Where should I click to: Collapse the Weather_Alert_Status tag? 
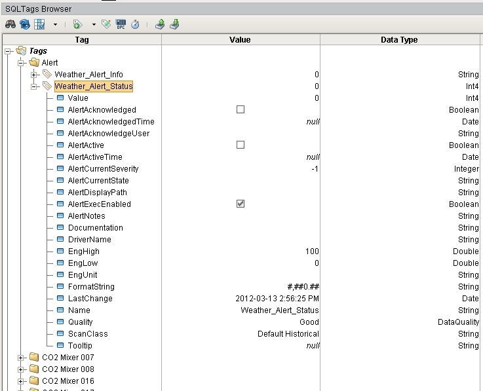point(34,86)
